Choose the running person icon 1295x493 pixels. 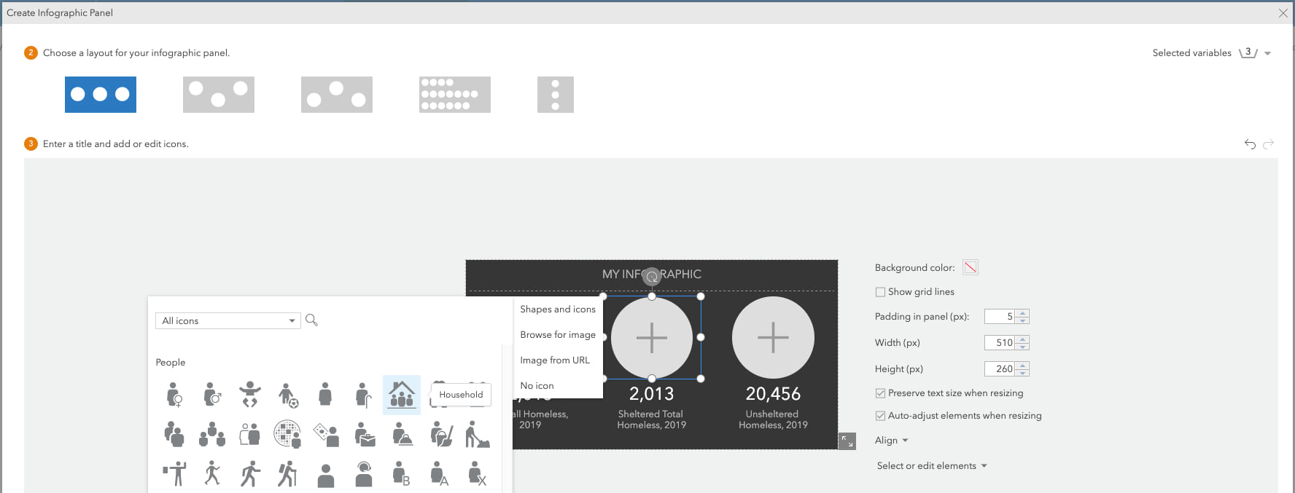250,473
